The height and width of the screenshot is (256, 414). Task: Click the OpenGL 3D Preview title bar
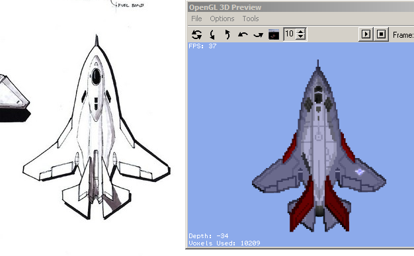(x=301, y=7)
